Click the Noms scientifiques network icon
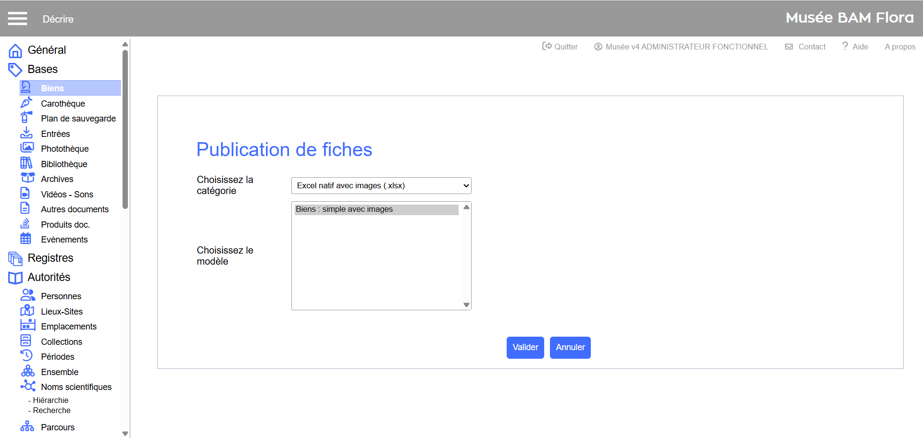Image resolution: width=923 pixels, height=438 pixels. [27, 386]
